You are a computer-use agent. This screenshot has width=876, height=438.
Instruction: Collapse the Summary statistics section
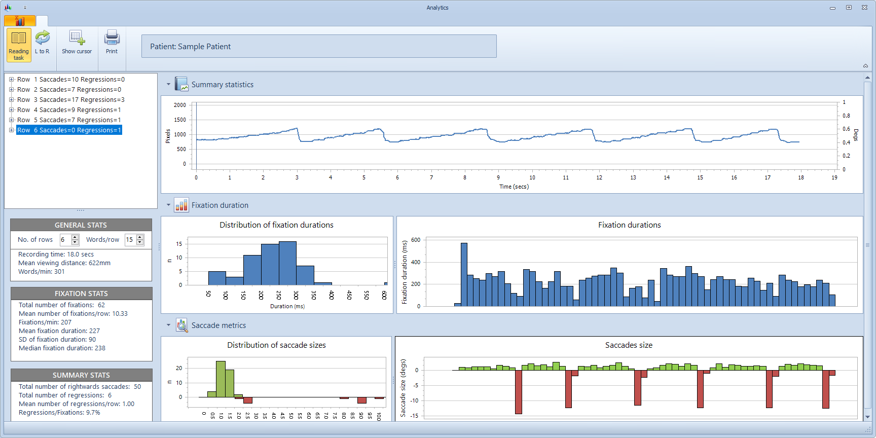click(169, 84)
